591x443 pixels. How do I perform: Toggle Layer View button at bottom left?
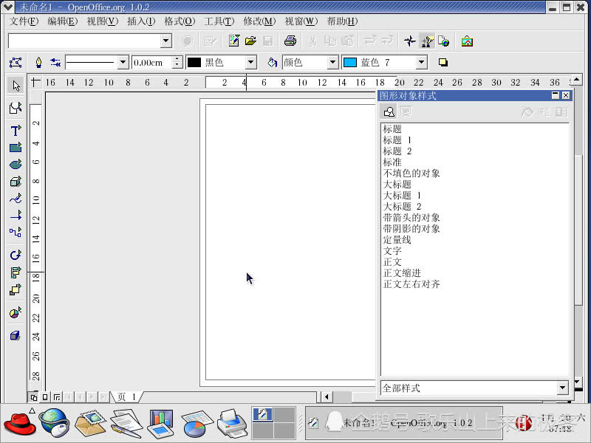pyautogui.click(x=57, y=397)
